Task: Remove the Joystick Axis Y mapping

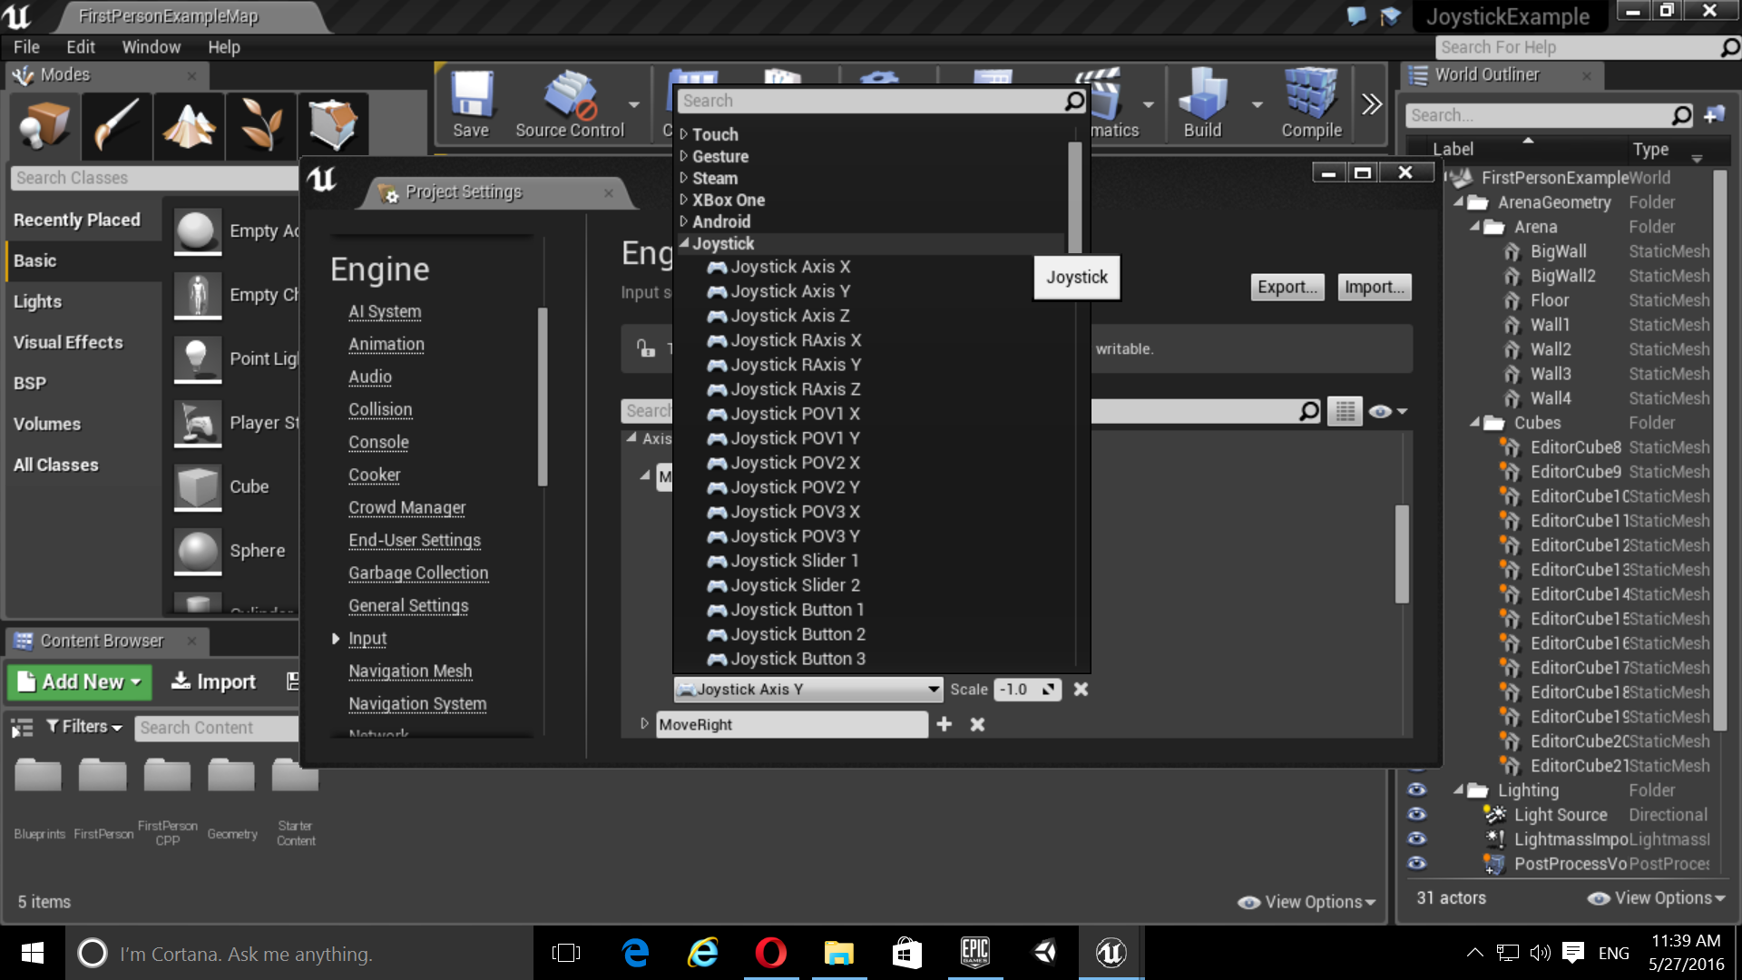Action: point(1081,690)
